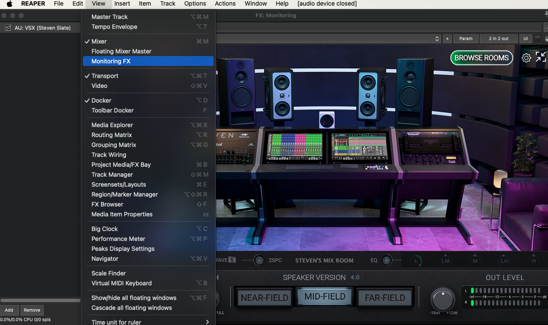
Task: Click the UI button
Action: click(526, 38)
